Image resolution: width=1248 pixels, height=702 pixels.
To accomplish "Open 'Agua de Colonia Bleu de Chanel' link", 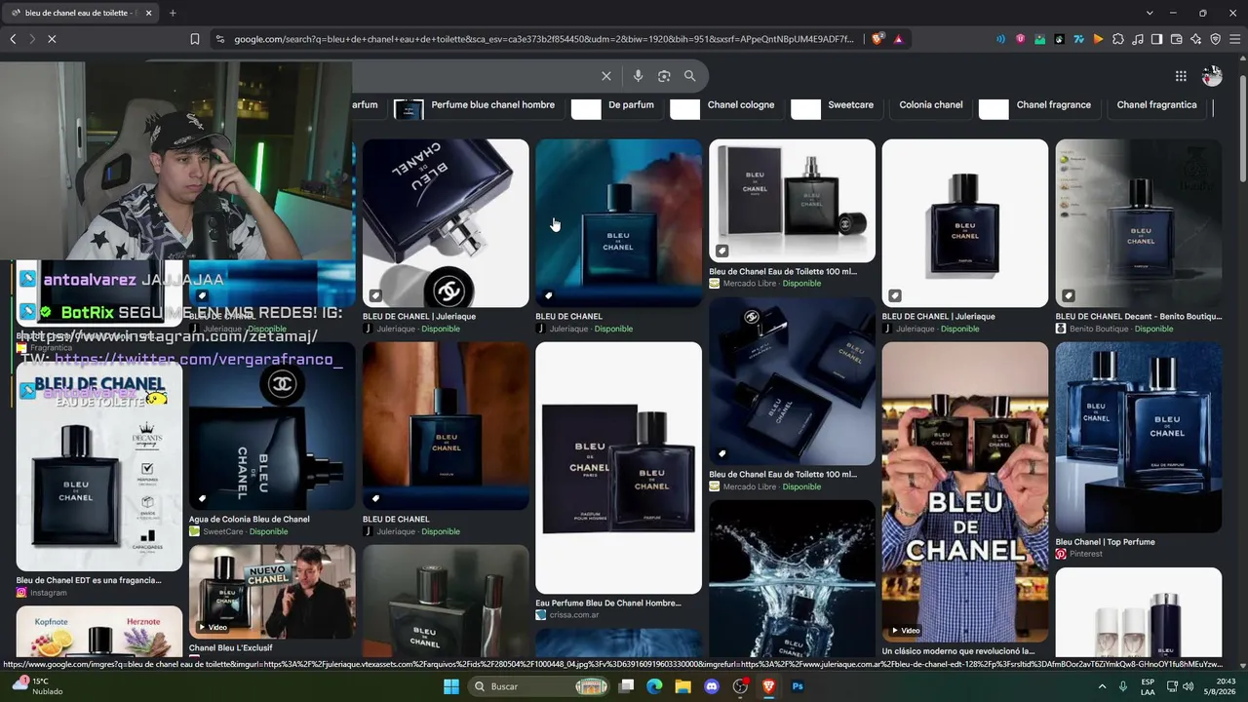I will tap(250, 520).
